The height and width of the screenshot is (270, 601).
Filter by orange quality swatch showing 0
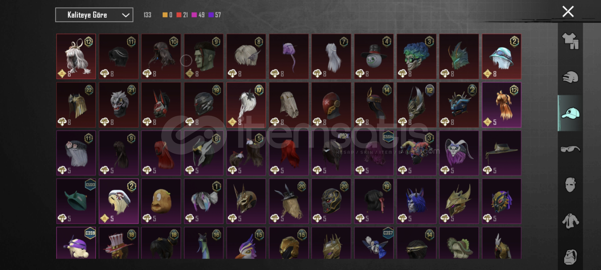click(x=167, y=15)
